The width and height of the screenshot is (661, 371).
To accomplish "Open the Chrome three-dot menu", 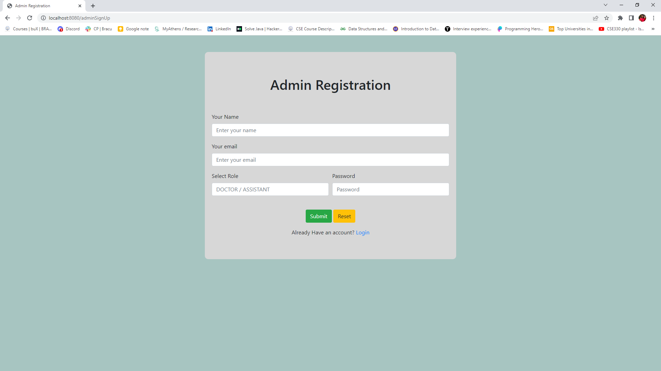I will [654, 18].
